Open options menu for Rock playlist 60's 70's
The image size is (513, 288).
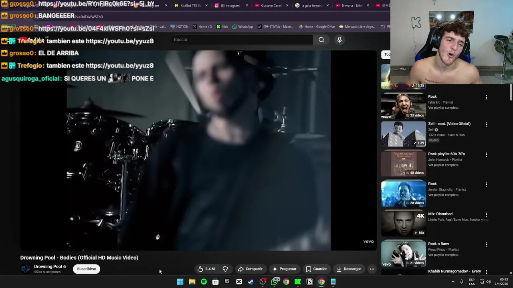point(487,154)
